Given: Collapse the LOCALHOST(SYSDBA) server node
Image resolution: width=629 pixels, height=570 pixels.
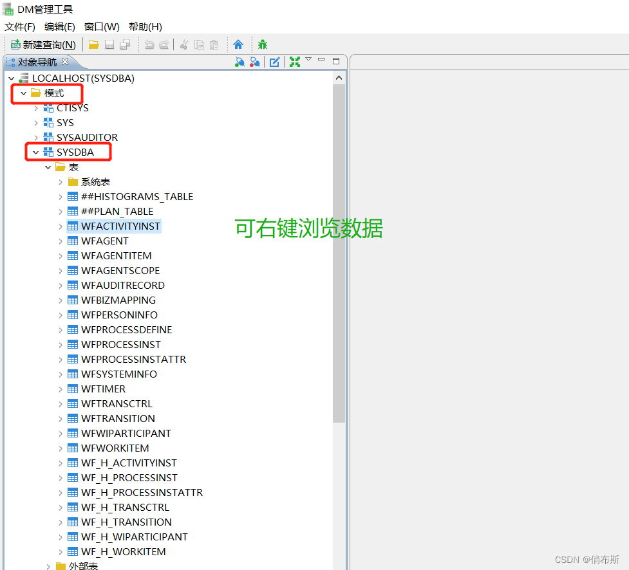Looking at the screenshot, I should (11, 78).
